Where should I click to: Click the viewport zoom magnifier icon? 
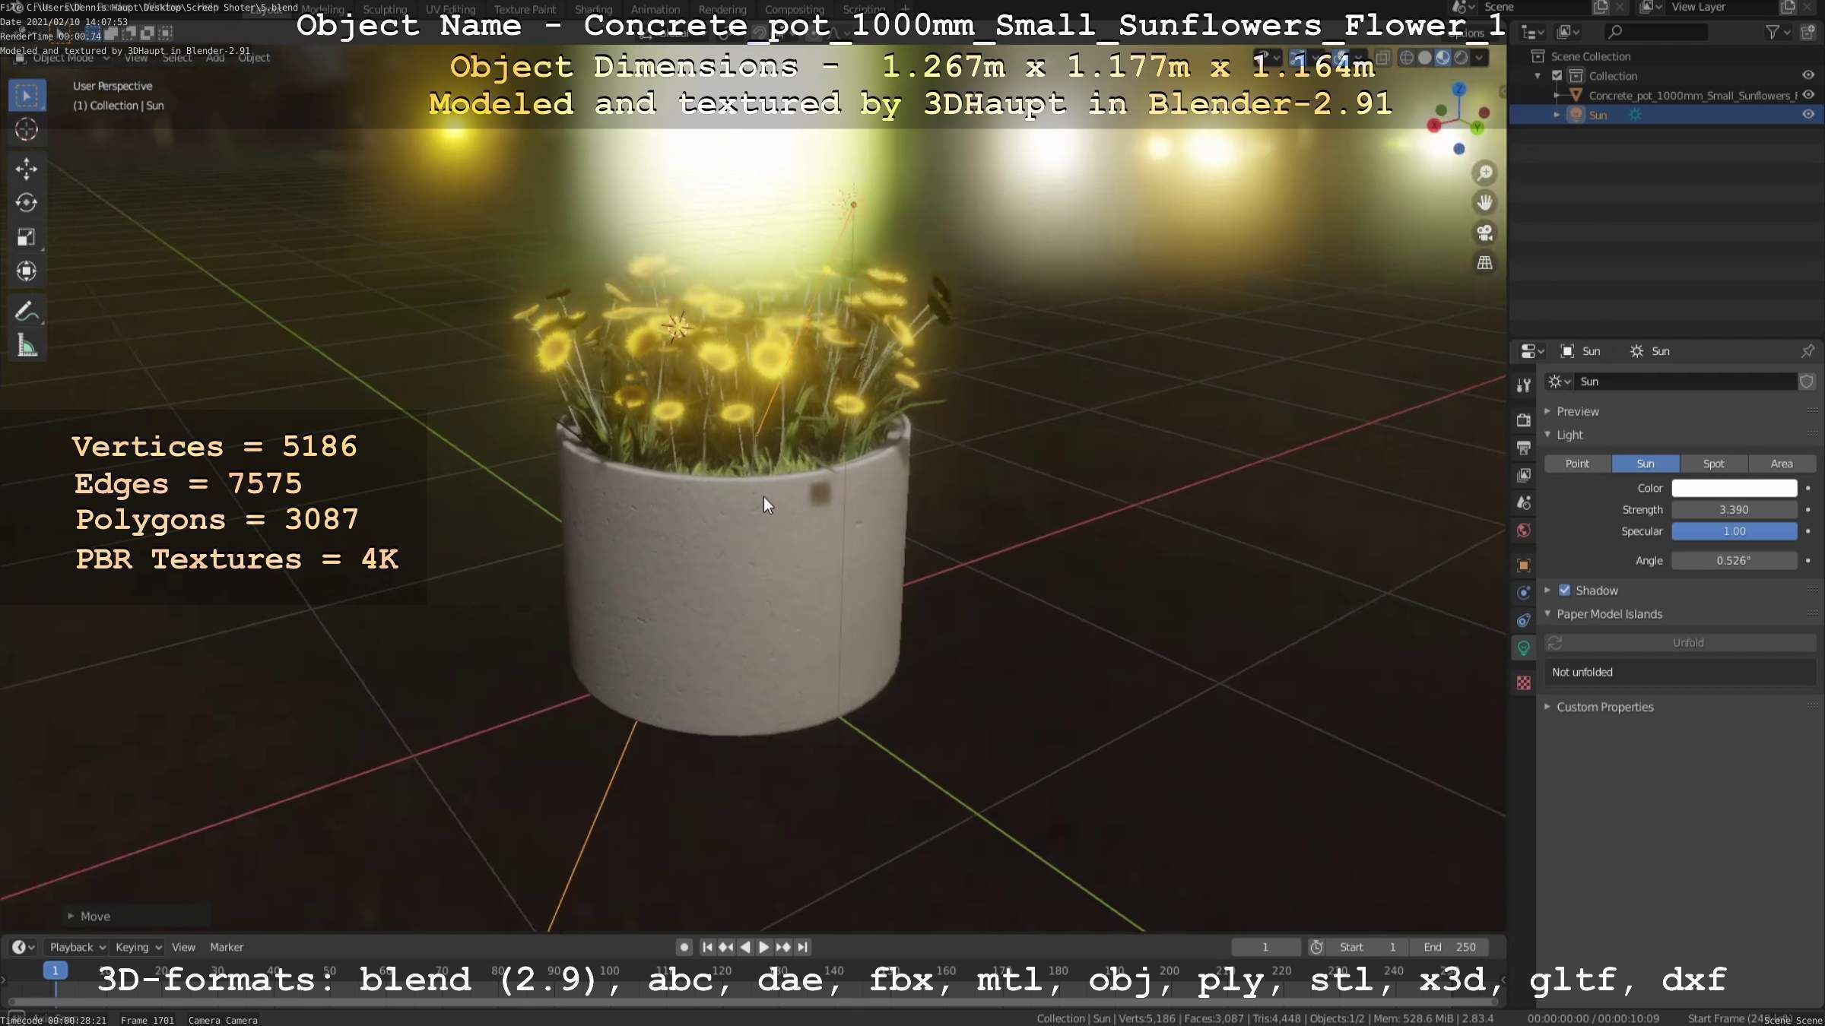pyautogui.click(x=1484, y=173)
